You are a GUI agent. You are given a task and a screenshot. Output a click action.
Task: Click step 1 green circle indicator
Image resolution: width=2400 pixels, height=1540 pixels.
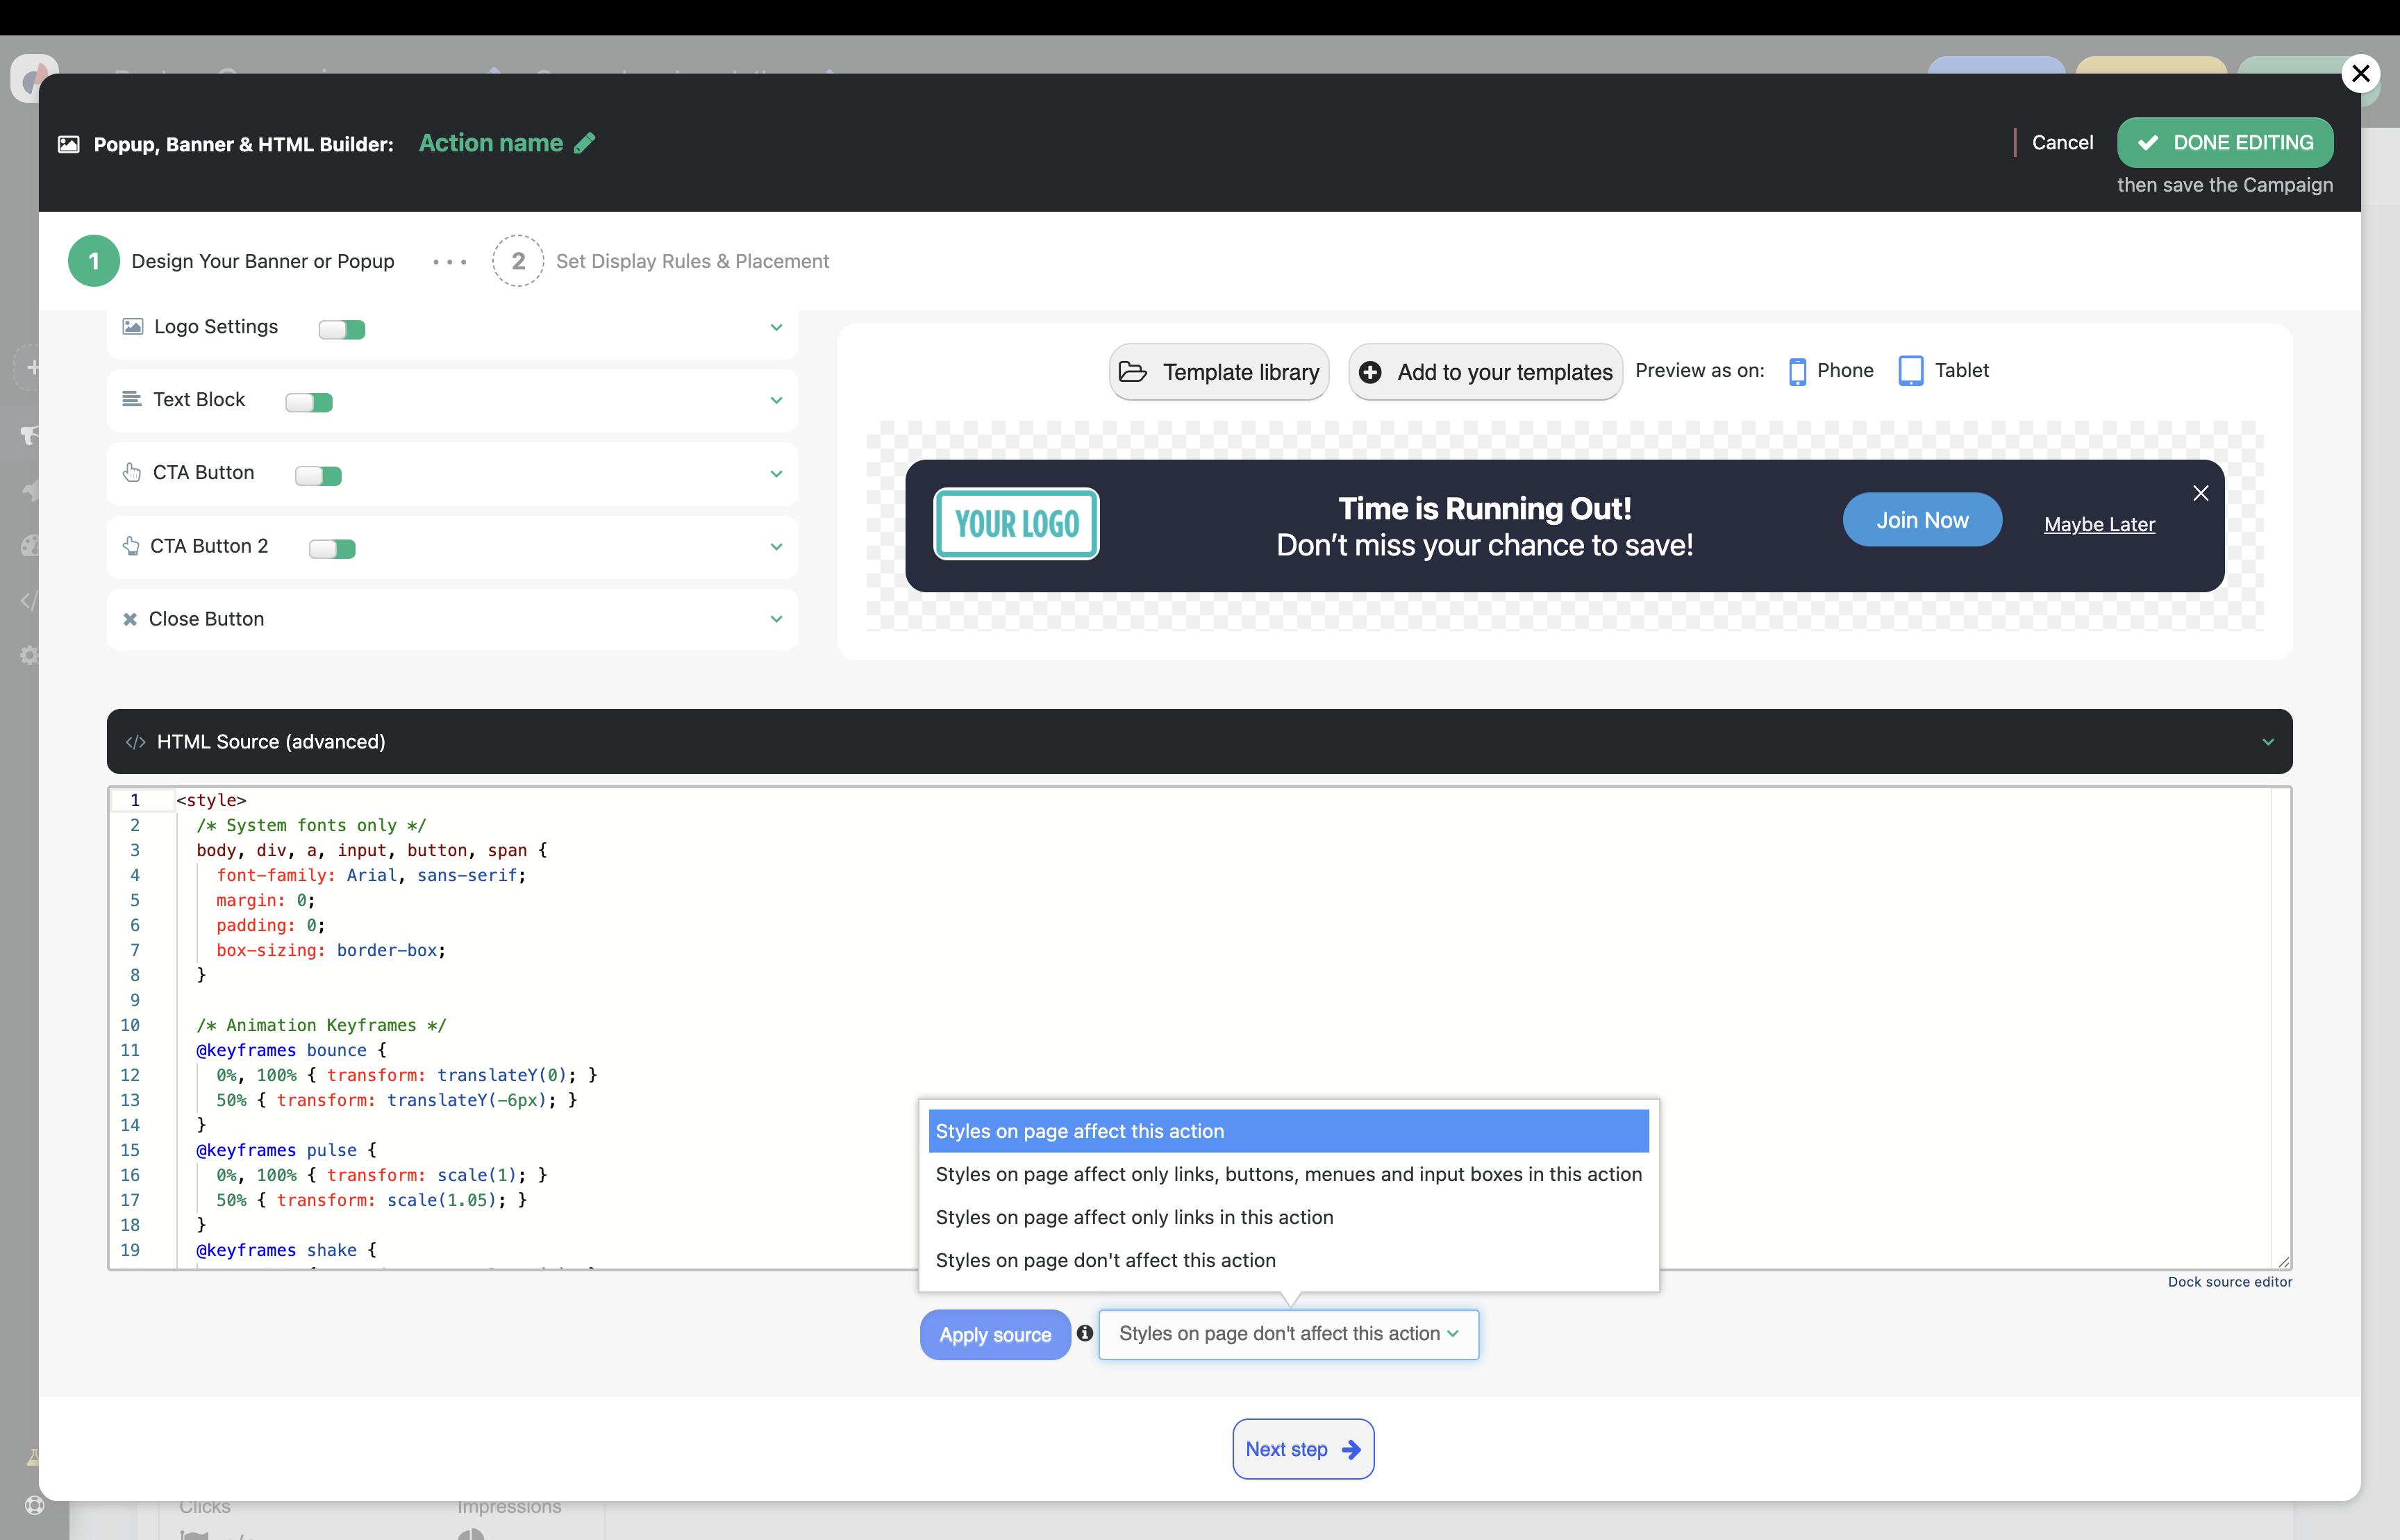coord(94,261)
